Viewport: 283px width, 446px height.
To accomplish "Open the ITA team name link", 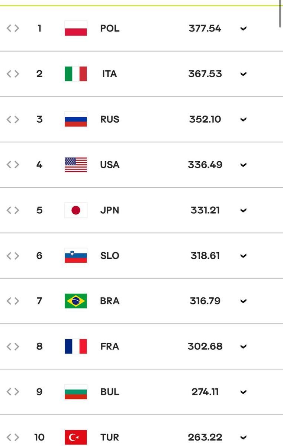I will click(110, 74).
